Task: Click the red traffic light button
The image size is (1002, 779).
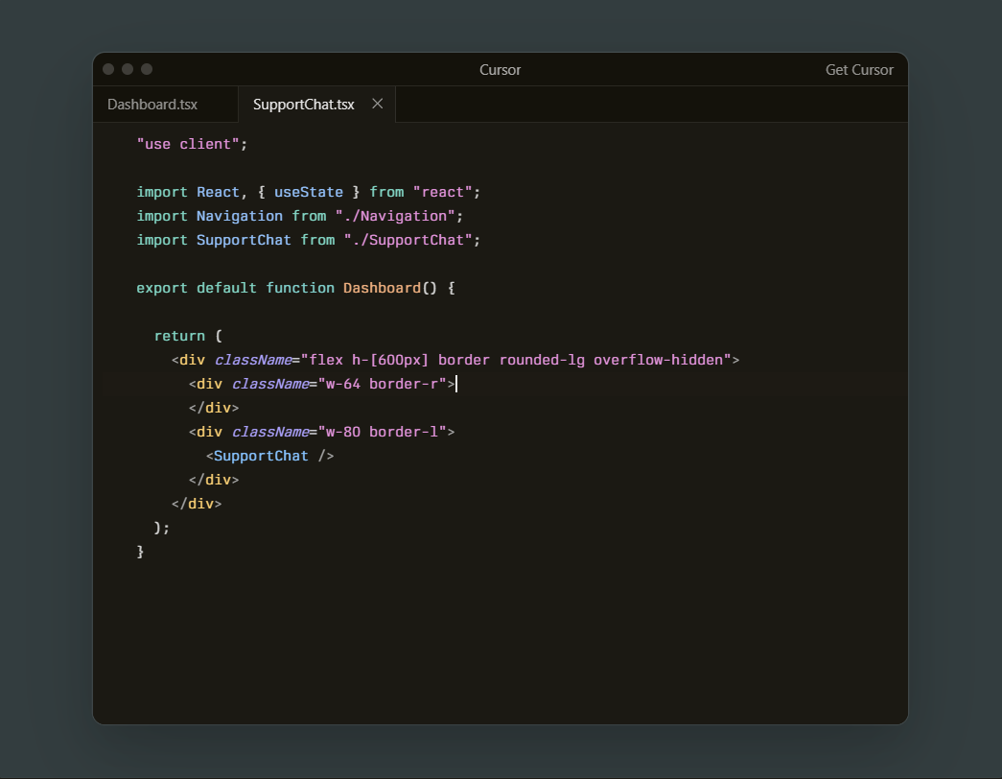Action: point(108,69)
